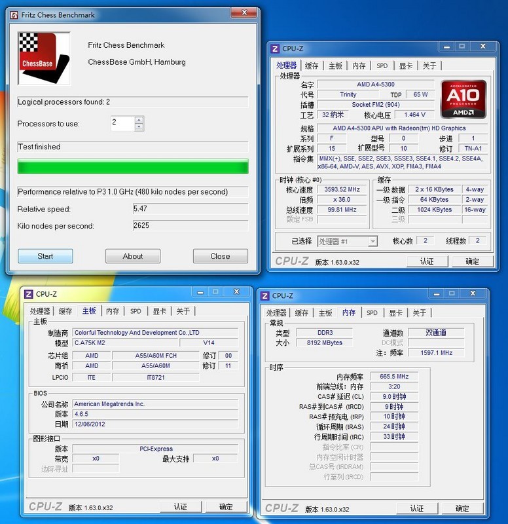This screenshot has width=508, height=524.
Task: Click the ChessBase logo image
Action: click(x=44, y=58)
